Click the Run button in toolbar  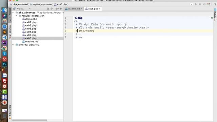pos(196,4)
